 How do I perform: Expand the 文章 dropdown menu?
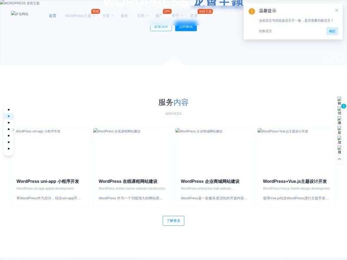click(108, 16)
